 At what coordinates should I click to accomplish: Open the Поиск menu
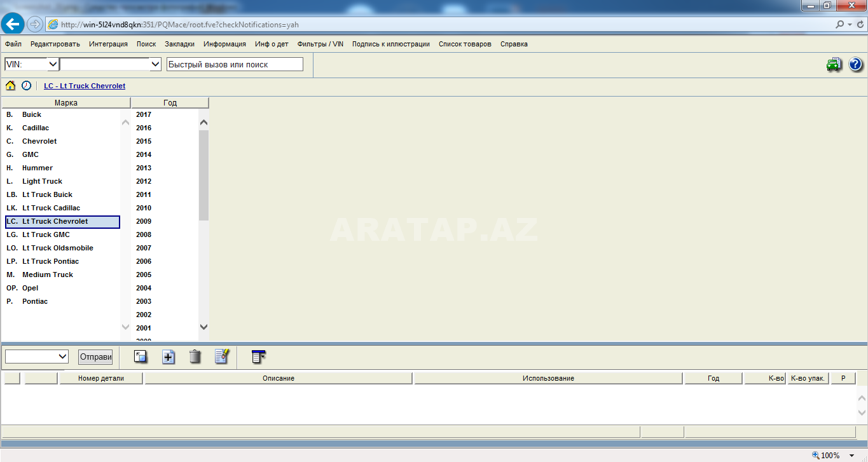tap(146, 44)
